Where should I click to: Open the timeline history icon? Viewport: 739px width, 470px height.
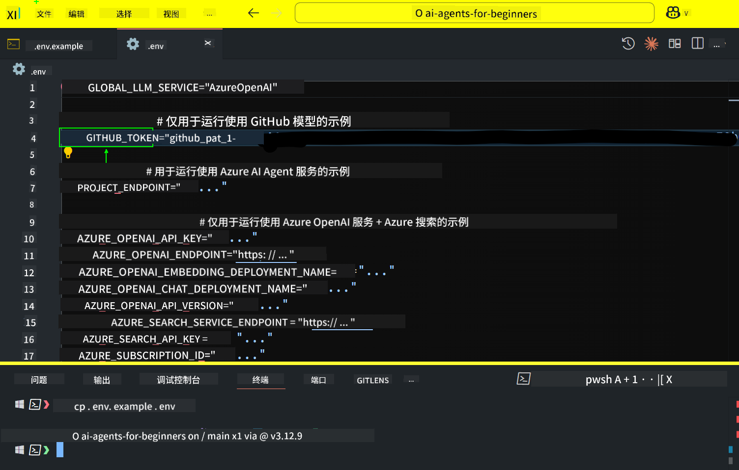tap(628, 44)
